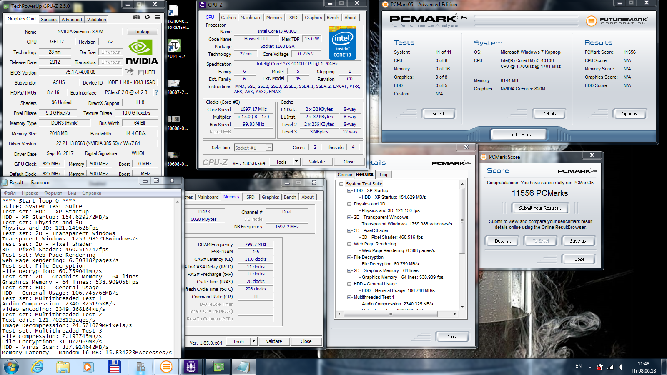
Task: Select 'Audio Compression: 2340.325 KB/s' row
Action: pos(397,304)
